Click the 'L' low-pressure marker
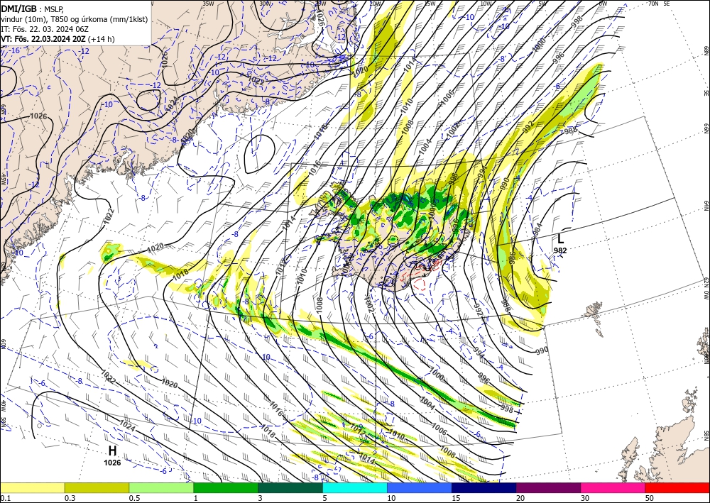This screenshot has height=503, width=710. [x=561, y=238]
